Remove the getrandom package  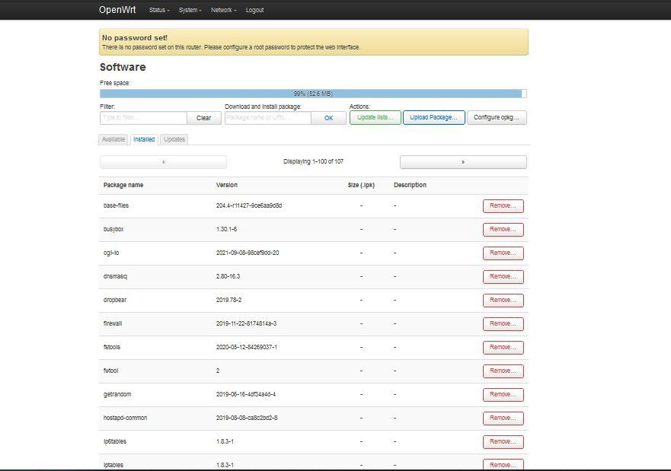coord(503,394)
